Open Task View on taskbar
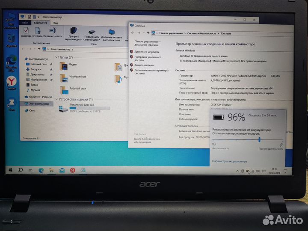308x231 pixels. 30,170
